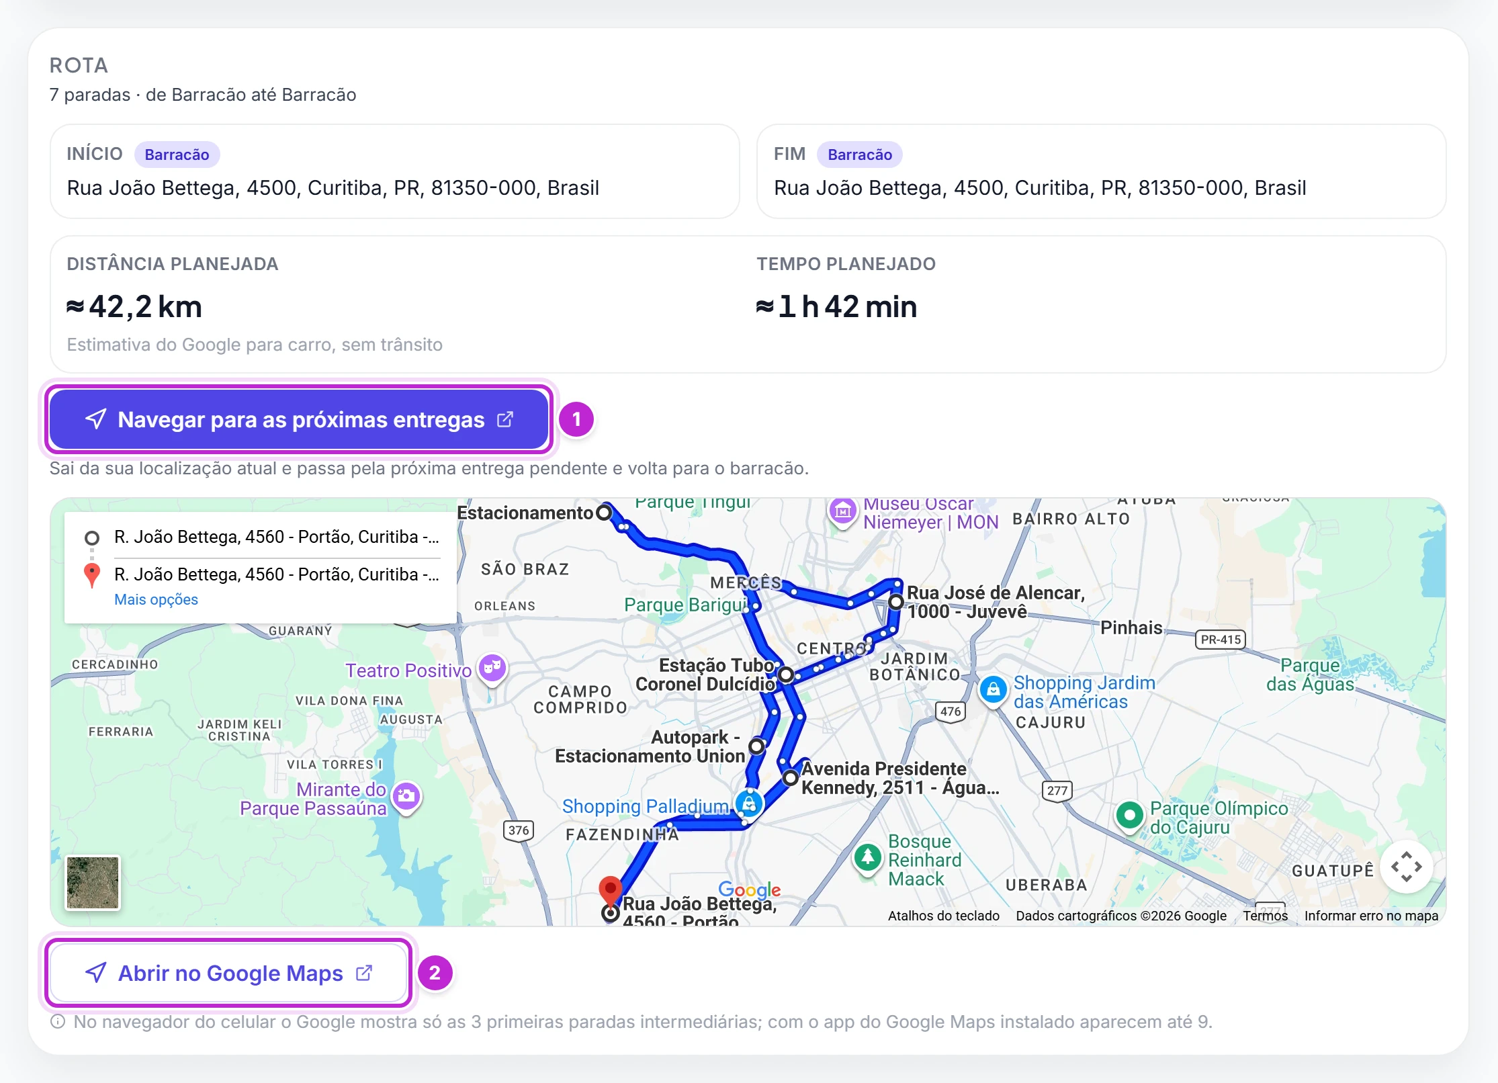Click the destination 'R. João Bettega, 4560' entry with red pin
Image resolution: width=1498 pixels, height=1083 pixels.
[x=277, y=574]
